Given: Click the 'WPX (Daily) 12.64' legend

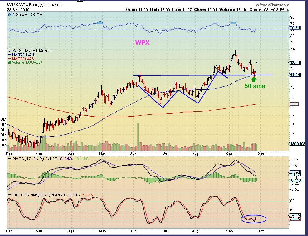Looking at the screenshot, I should (31, 50).
